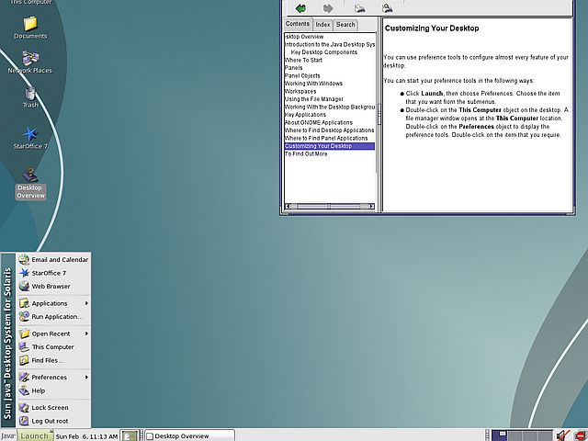Select the Network Places desktop icon
This screenshot has height=441, width=588.
click(x=30, y=59)
